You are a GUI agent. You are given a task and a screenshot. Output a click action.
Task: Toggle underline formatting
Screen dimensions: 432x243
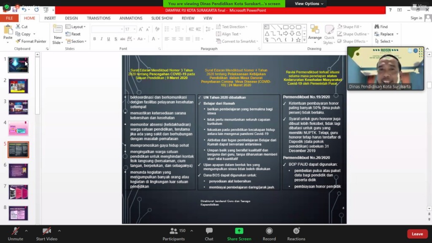(x=108, y=39)
